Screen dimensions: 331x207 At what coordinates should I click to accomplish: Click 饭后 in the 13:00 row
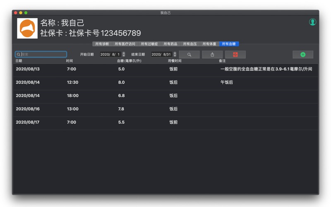tap(173, 109)
